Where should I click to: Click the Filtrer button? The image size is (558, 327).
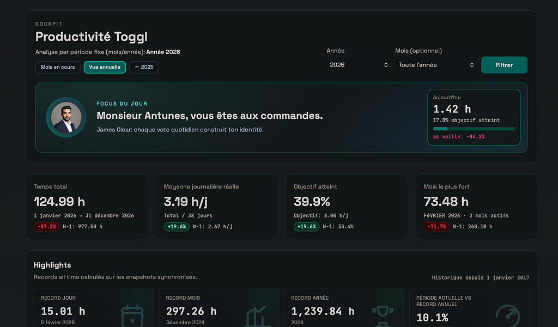(x=504, y=65)
